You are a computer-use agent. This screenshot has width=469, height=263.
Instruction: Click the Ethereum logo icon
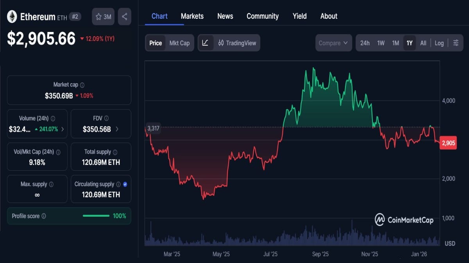tap(12, 17)
